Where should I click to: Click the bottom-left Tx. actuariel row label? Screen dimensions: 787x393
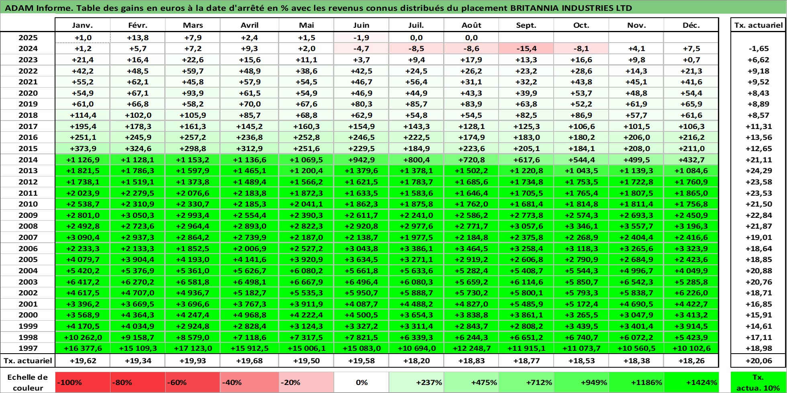(28, 361)
